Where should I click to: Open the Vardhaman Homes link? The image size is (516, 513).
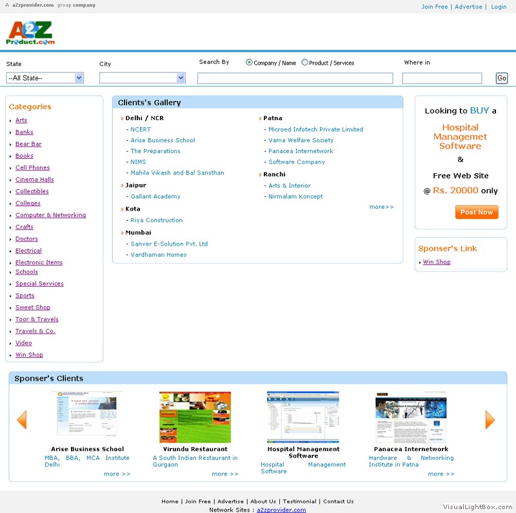click(x=159, y=255)
